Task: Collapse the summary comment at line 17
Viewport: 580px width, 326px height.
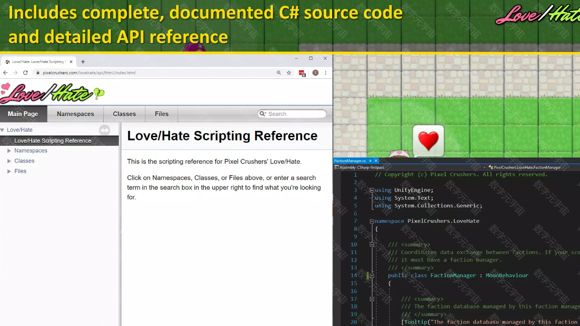Action: [x=372, y=299]
